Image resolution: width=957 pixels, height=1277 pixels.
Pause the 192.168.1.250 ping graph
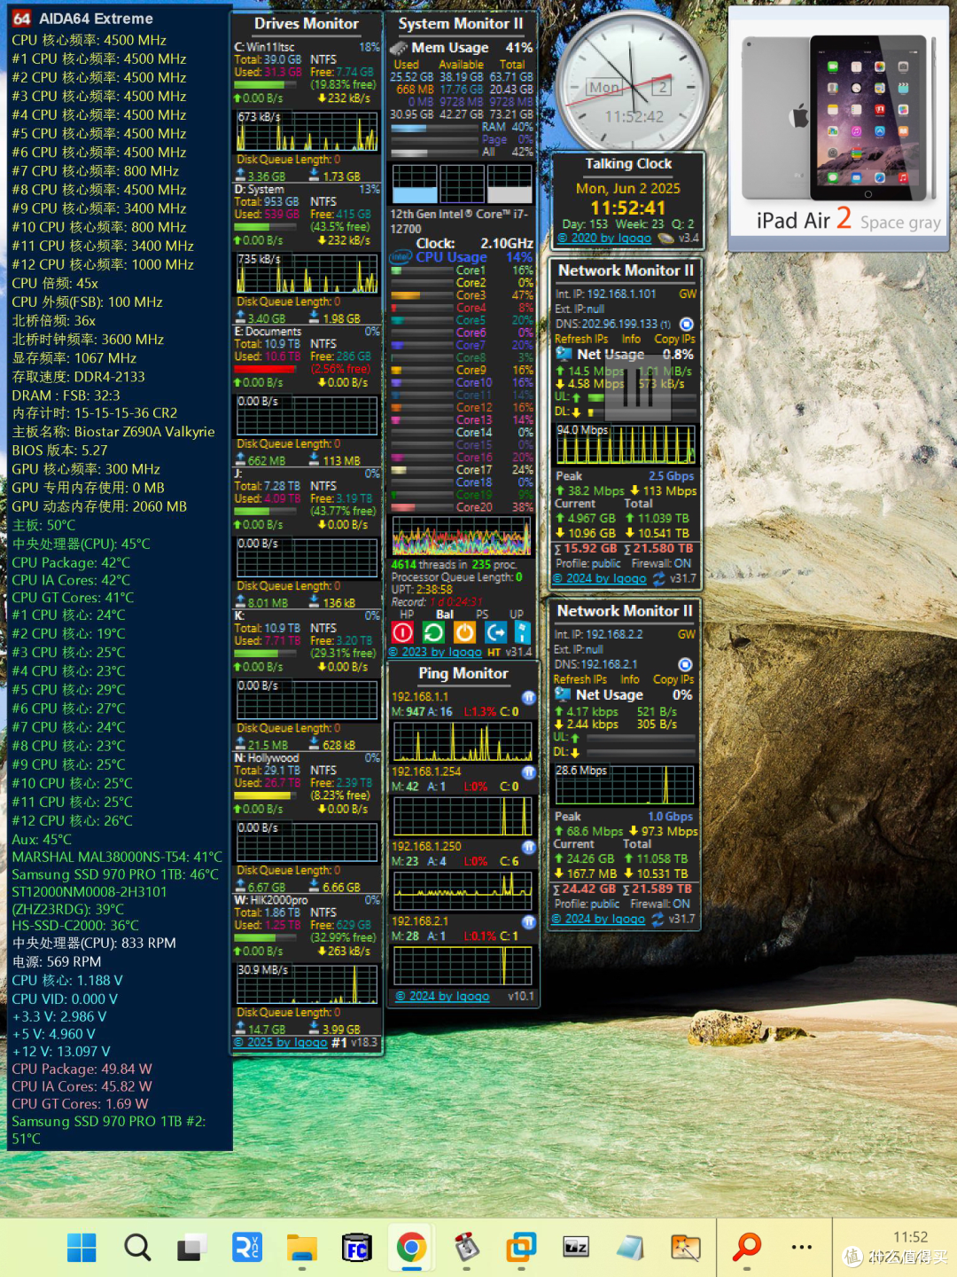(x=529, y=847)
